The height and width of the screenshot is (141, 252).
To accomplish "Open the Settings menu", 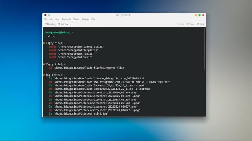I will (x=85, y=19).
